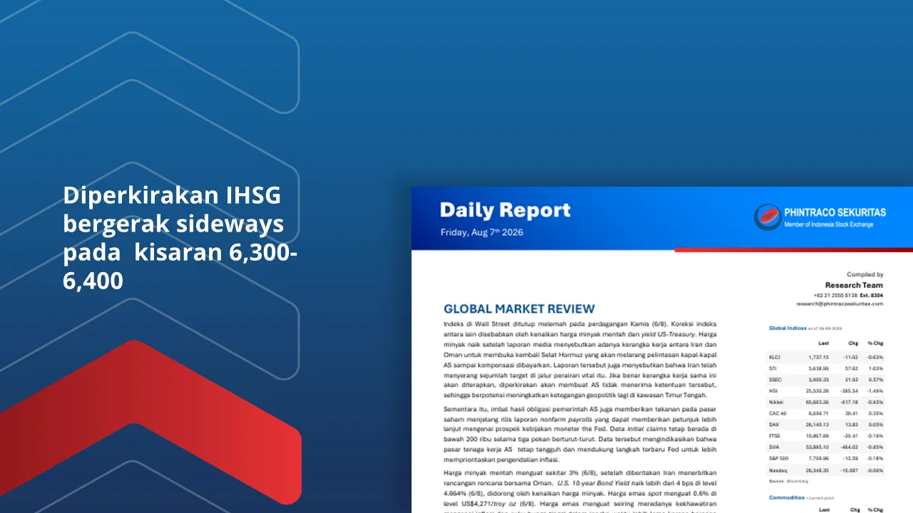Image resolution: width=913 pixels, height=513 pixels.
Task: Click the KLCI row label
Action: click(775, 357)
